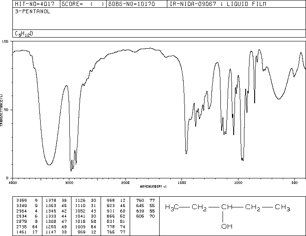Click peak table value 1126
The image size is (306, 236).
[x=80, y=201]
